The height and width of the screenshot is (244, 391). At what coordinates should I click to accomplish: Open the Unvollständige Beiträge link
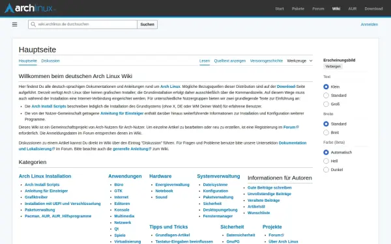[x=269, y=194]
